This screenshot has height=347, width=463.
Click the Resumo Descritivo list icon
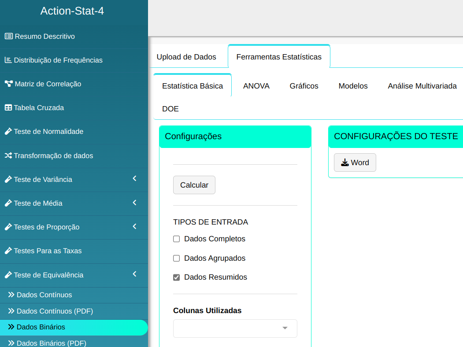click(x=8, y=37)
